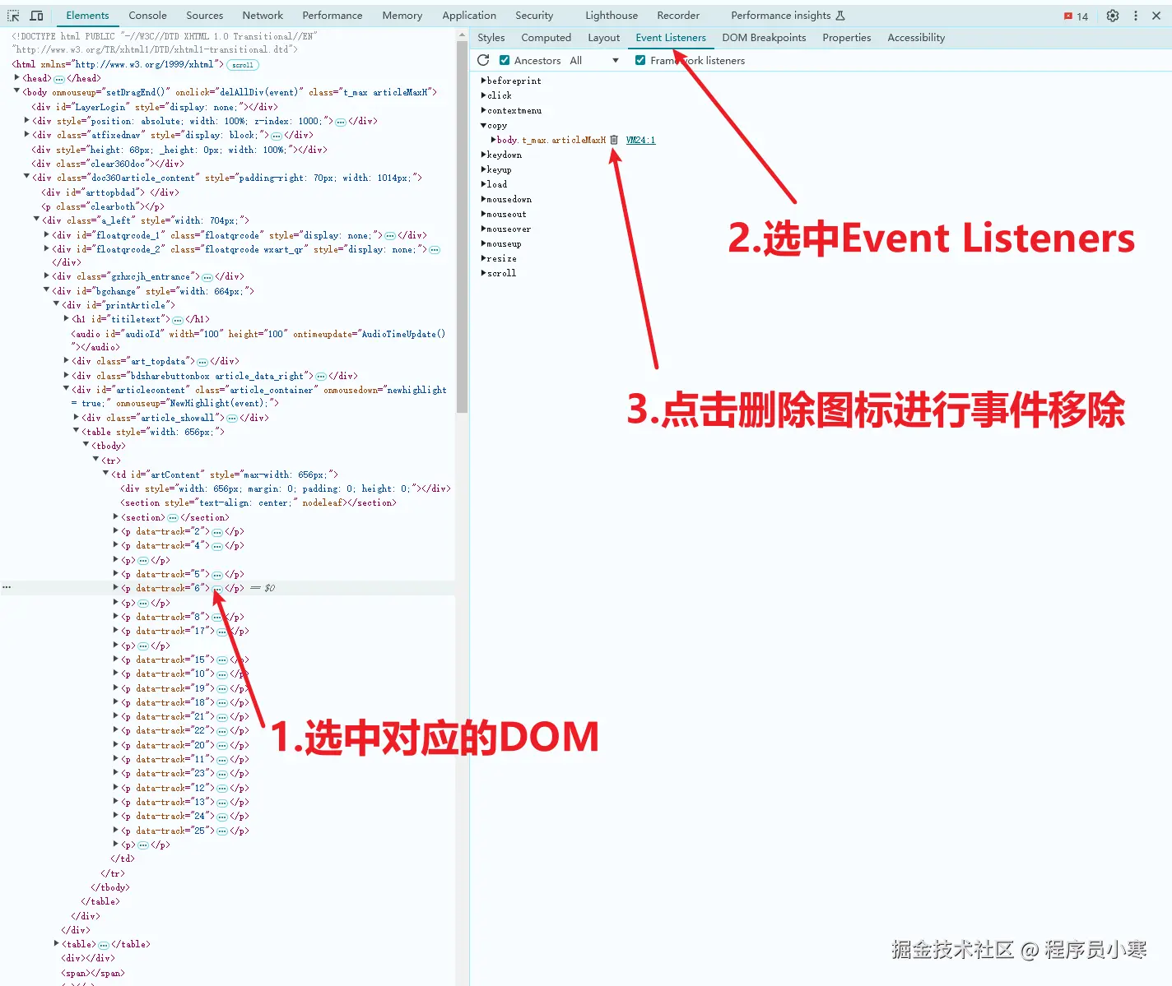
Task: Click ellipsis badge in p data-track="2" row
Action: coord(217,532)
